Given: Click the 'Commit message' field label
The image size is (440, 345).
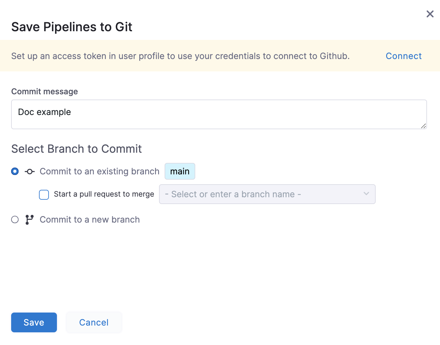Looking at the screenshot, I should [x=45, y=92].
